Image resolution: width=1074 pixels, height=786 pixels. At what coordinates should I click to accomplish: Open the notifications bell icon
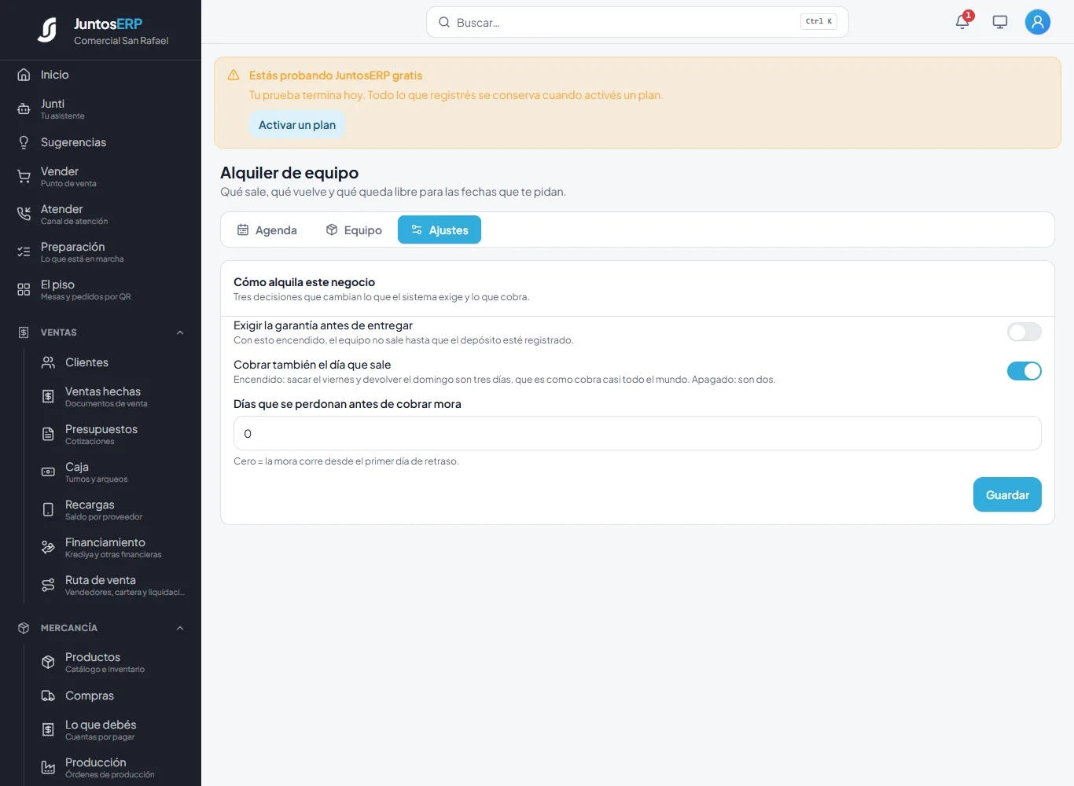pos(962,22)
